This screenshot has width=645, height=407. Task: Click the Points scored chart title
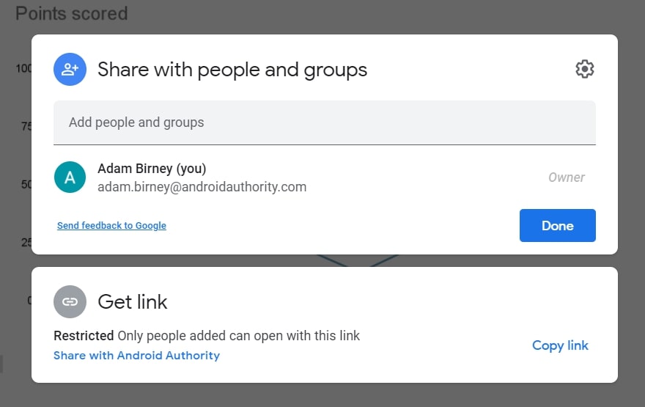(x=71, y=13)
